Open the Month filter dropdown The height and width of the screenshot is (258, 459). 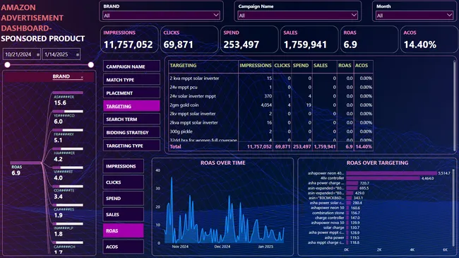click(x=415, y=16)
